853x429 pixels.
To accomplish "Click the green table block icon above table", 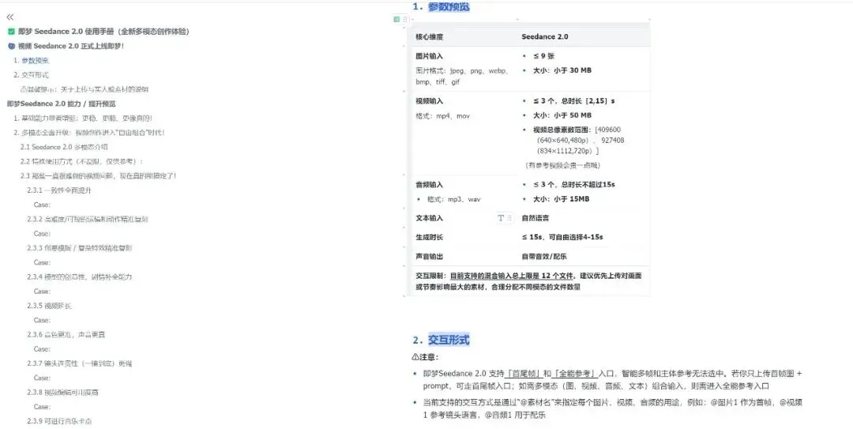I will coord(396,19).
